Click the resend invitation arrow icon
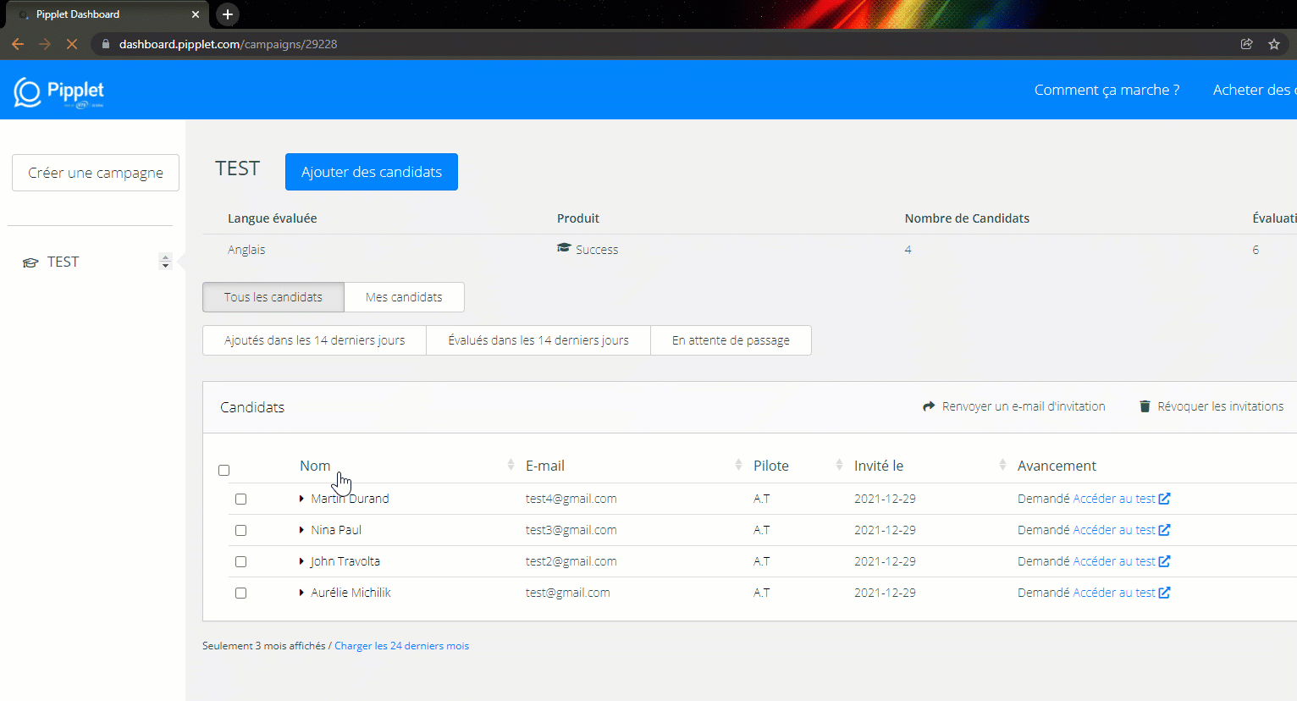This screenshot has width=1297, height=701. click(x=929, y=406)
